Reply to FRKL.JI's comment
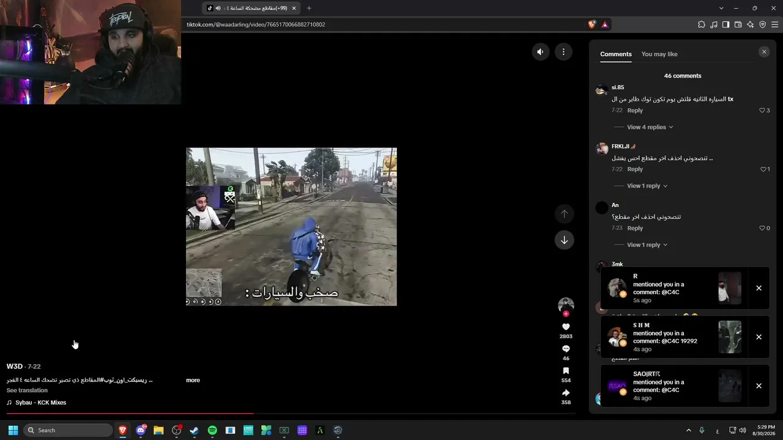The width and height of the screenshot is (783, 440). pos(635,169)
